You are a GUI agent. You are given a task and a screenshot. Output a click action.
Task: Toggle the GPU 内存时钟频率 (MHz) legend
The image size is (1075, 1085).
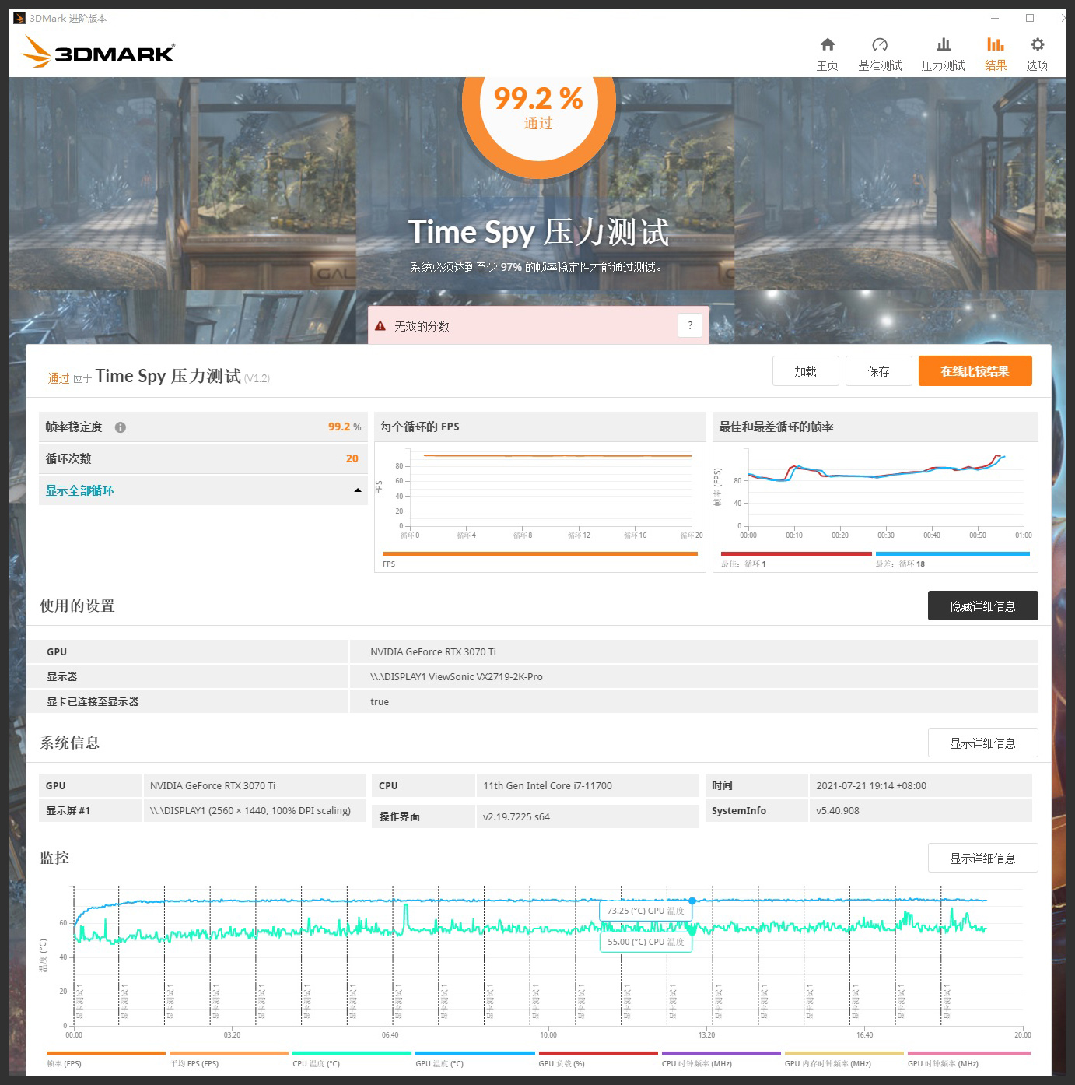pyautogui.click(x=844, y=1059)
